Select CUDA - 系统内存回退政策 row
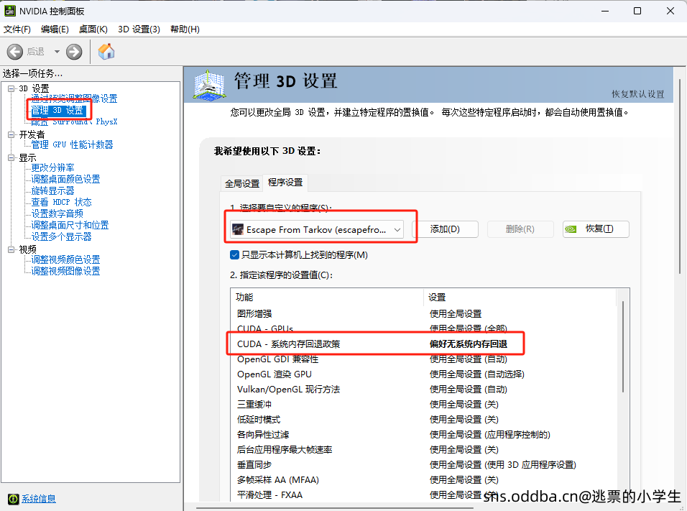687x511 pixels. coord(423,344)
